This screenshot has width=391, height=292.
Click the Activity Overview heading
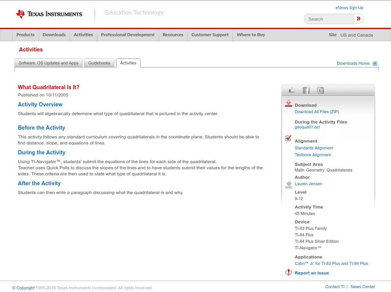40,104
